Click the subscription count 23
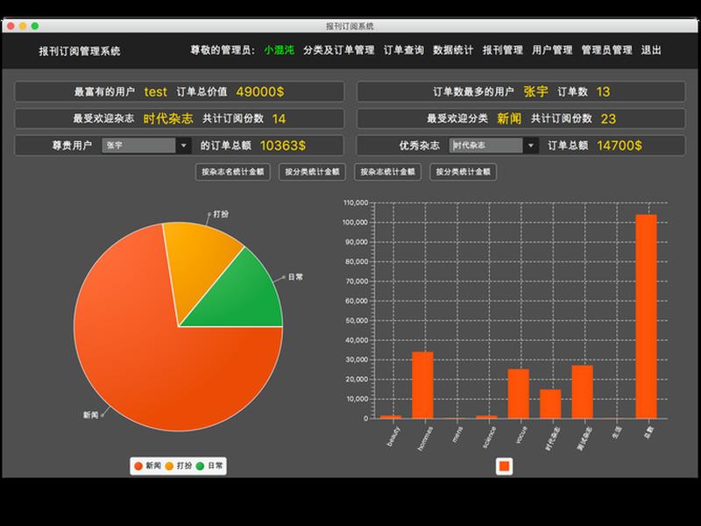 tap(608, 118)
